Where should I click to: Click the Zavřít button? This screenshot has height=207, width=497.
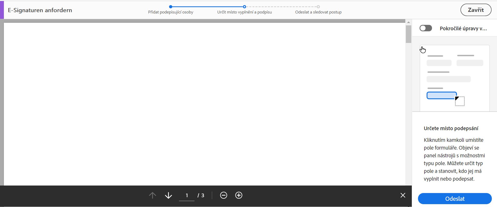476,10
